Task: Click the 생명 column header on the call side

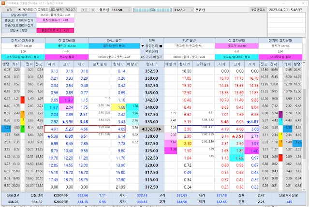Action: click(6, 64)
